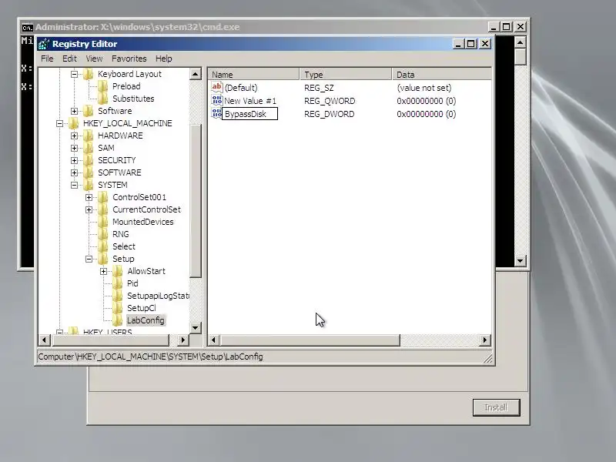Click the cmd.exe window title icon
The image size is (616, 462).
[27, 28]
